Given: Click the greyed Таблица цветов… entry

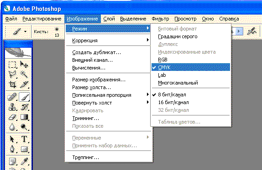Looking at the screenshot, I should (x=191, y=122).
